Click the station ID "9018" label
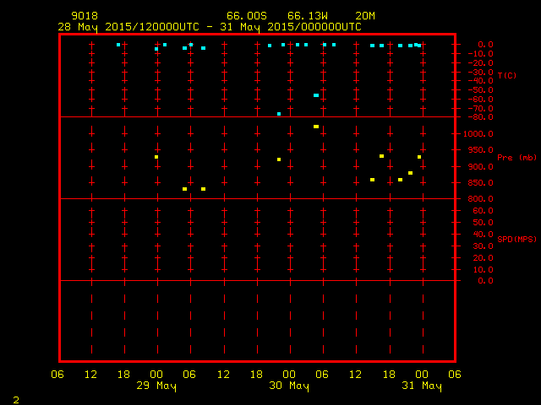541x405 pixels. click(x=85, y=16)
